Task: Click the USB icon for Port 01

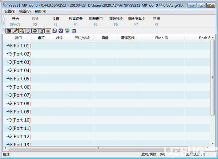Action: pos(9,46)
